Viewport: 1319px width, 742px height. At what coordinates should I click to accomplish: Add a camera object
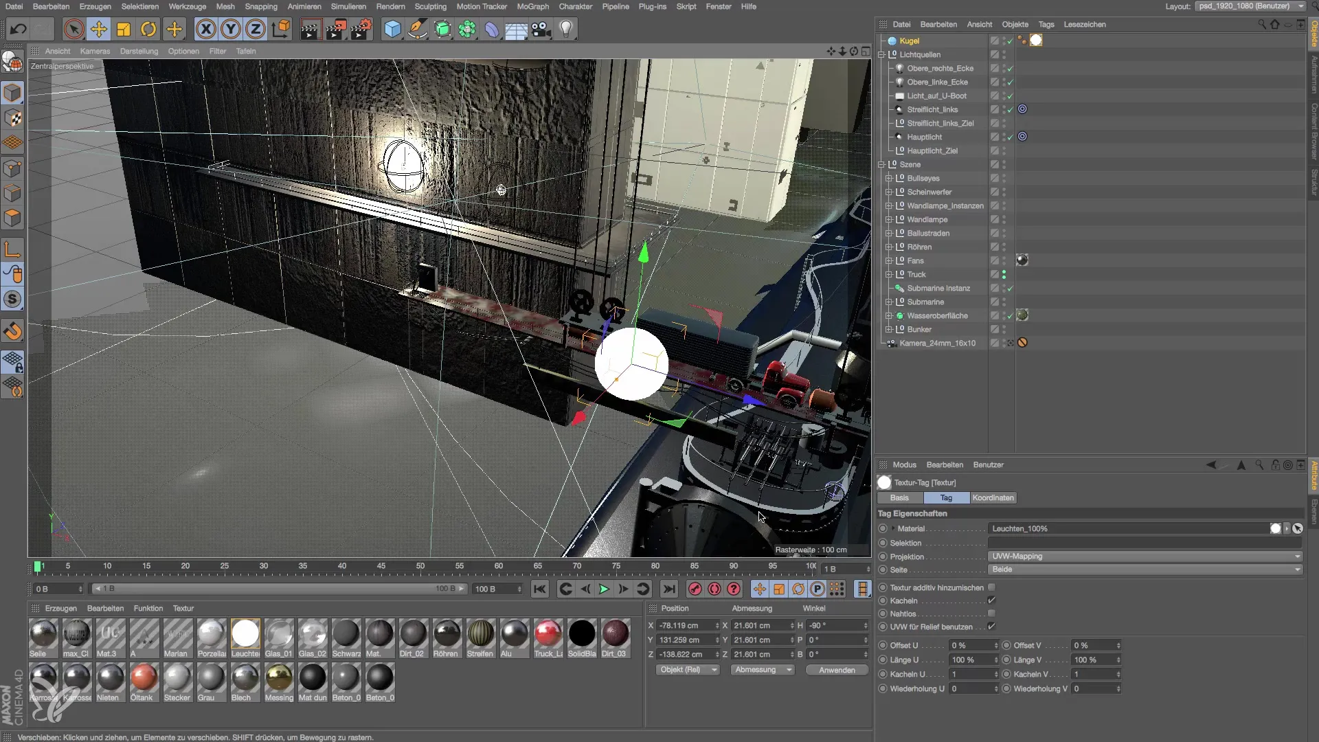[541, 29]
